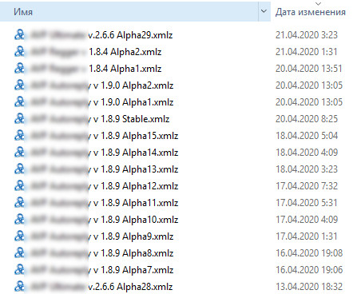Open the Имя column filter dropdown arrow

(x=264, y=11)
